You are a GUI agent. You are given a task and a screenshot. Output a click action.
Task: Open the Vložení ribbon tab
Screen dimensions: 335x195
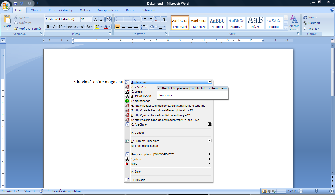[36, 10]
